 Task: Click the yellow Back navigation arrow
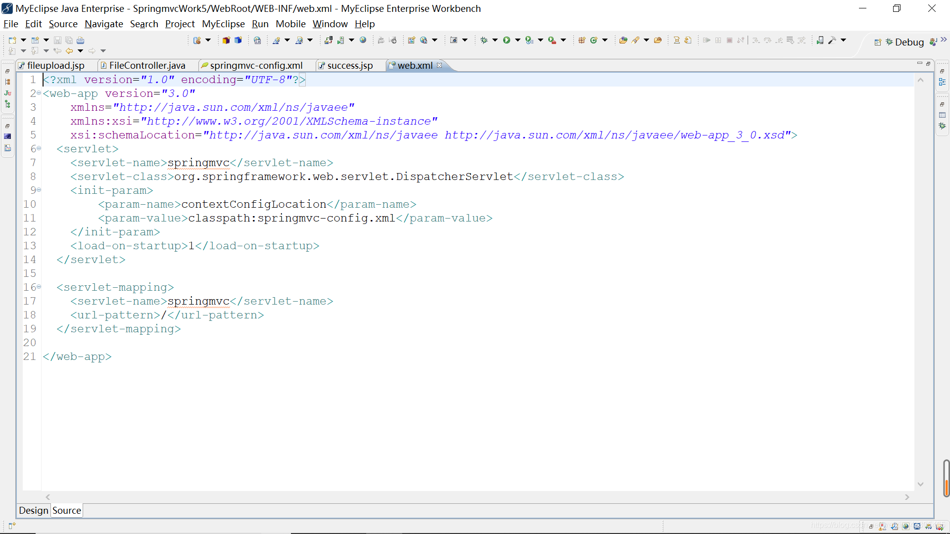(69, 50)
